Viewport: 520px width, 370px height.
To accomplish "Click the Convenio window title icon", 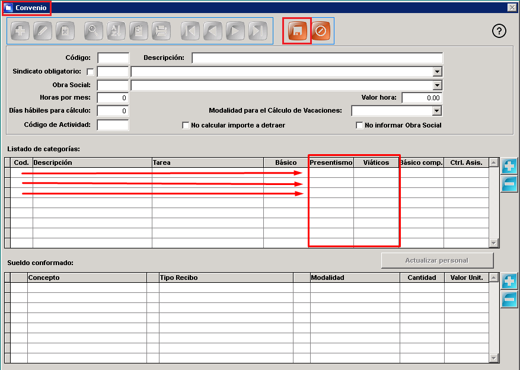I will pos(8,8).
